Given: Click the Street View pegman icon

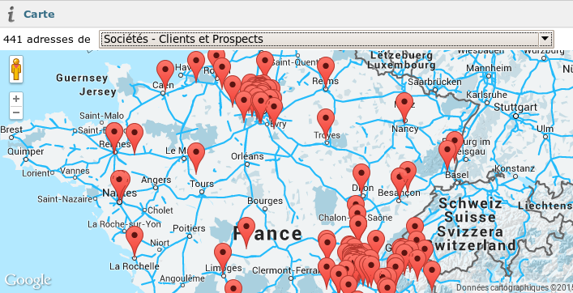Looking at the screenshot, I should [x=16, y=70].
